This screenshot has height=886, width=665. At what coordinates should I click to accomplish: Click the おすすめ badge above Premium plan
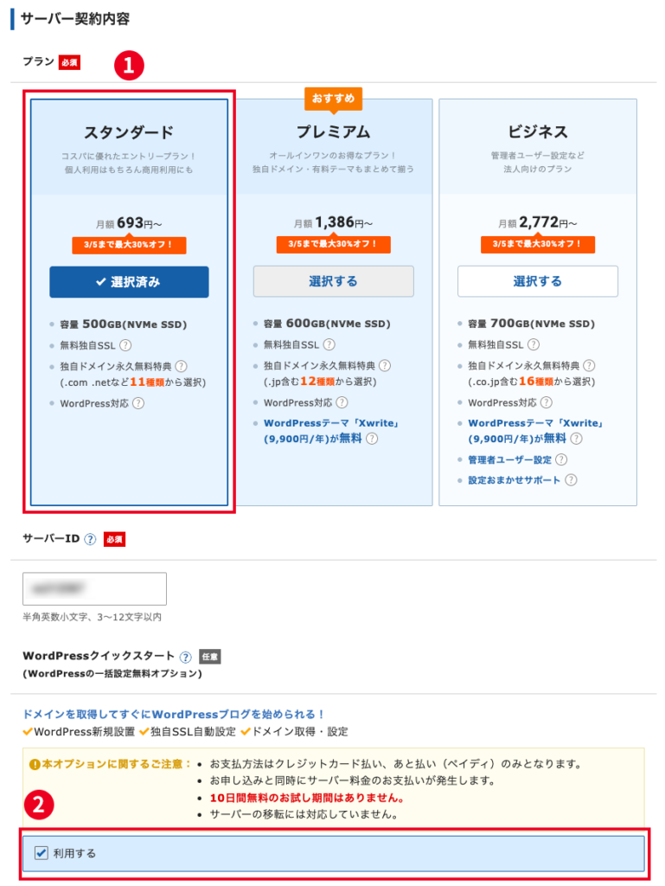[333, 99]
